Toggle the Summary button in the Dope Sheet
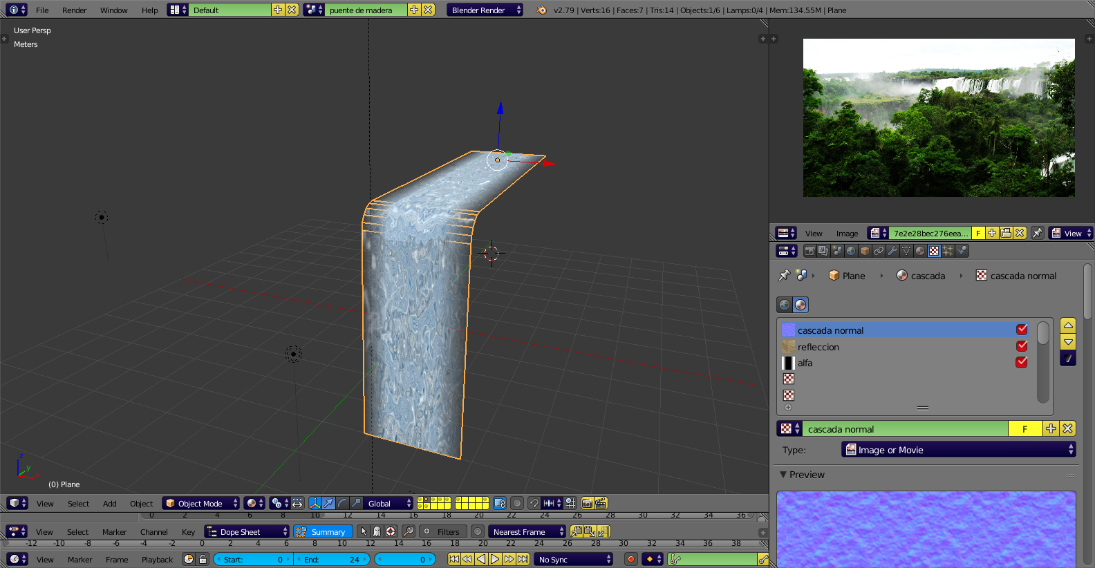This screenshot has width=1095, height=568. tap(323, 531)
